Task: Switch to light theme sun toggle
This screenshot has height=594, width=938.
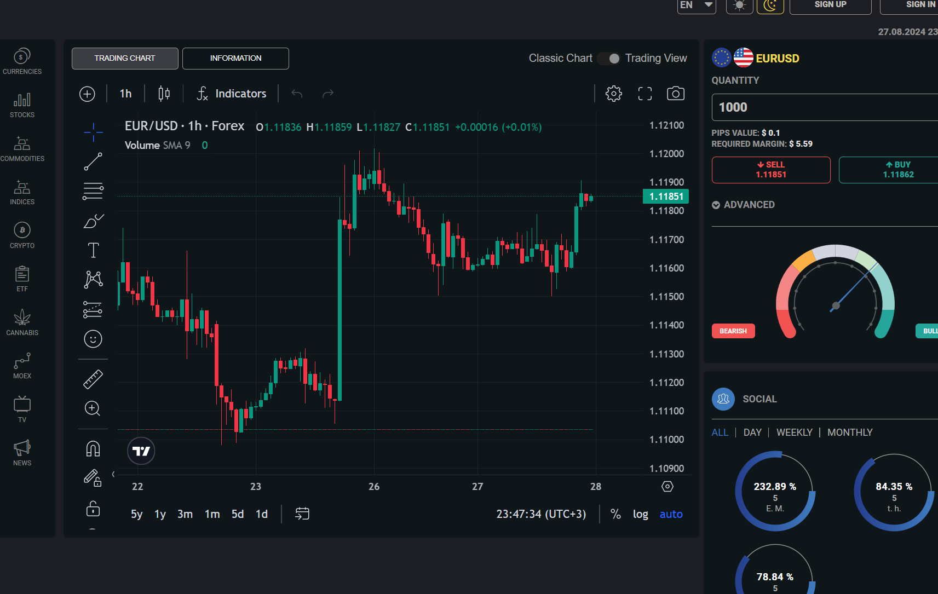Action: (739, 5)
